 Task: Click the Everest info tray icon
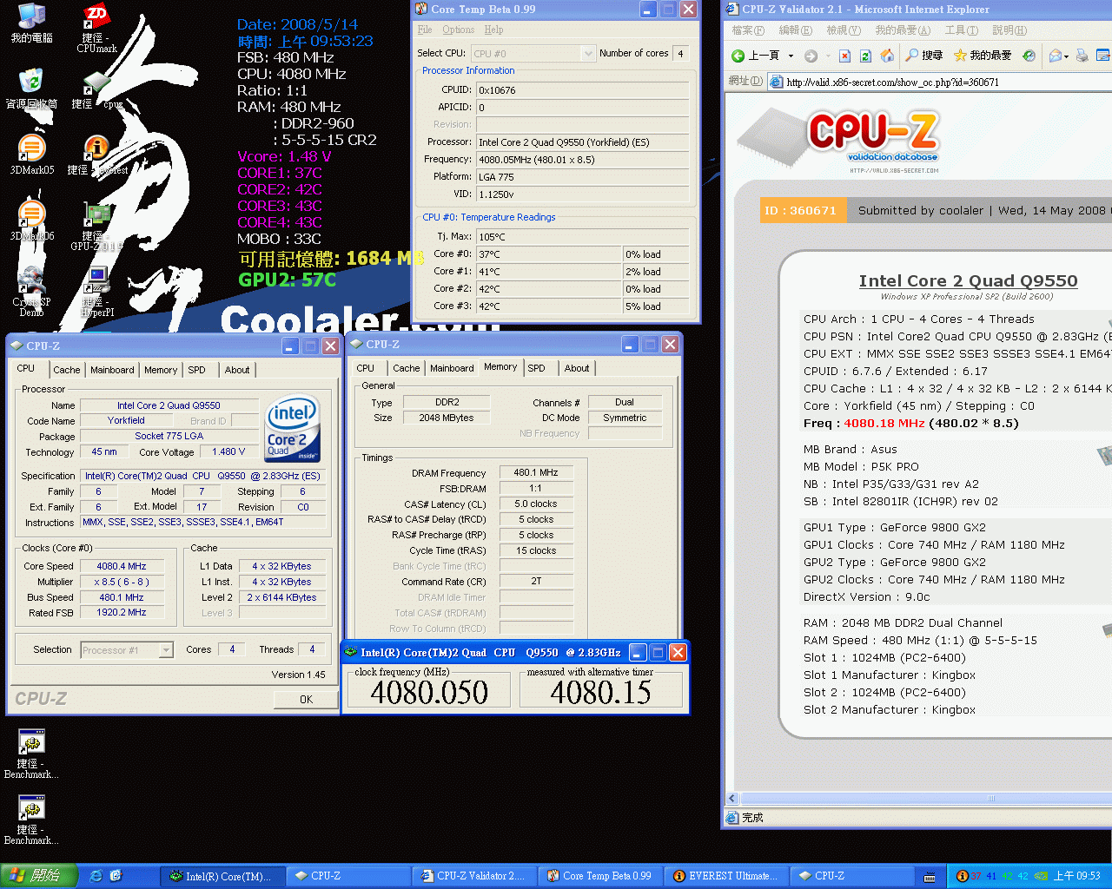tap(962, 876)
